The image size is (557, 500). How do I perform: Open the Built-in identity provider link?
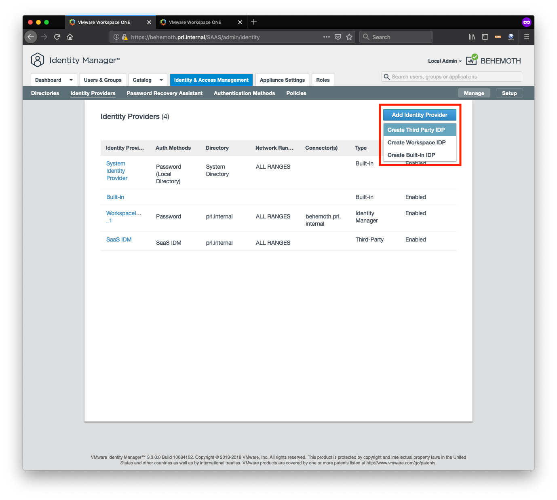pos(115,197)
